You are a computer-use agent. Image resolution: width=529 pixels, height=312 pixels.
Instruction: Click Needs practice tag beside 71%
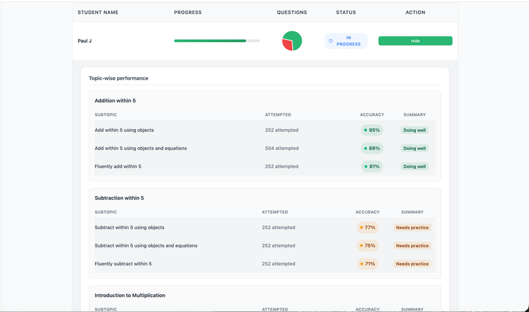click(412, 264)
